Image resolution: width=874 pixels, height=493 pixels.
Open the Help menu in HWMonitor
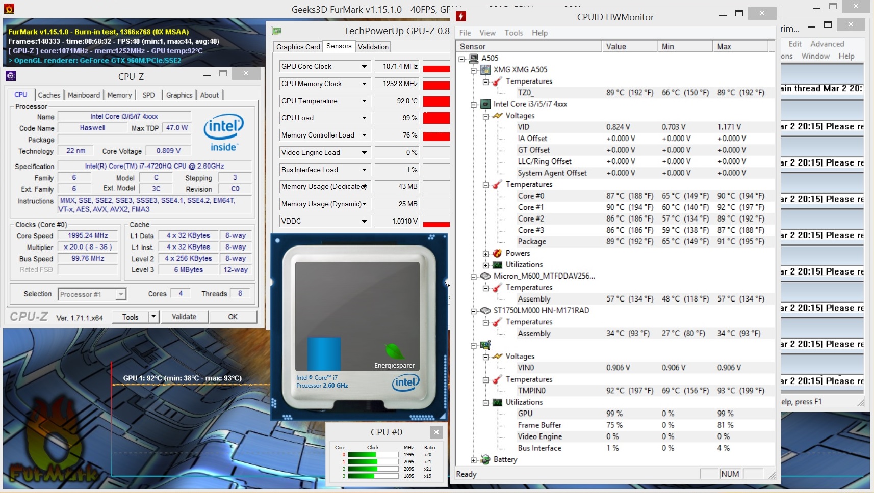point(540,33)
